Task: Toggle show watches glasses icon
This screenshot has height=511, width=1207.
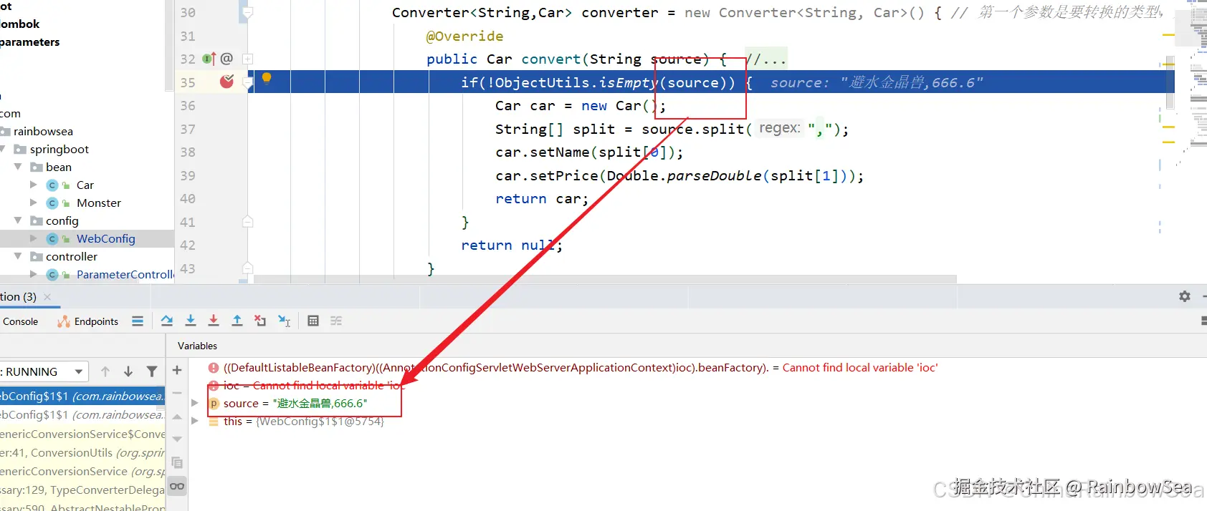Action: pos(177,486)
